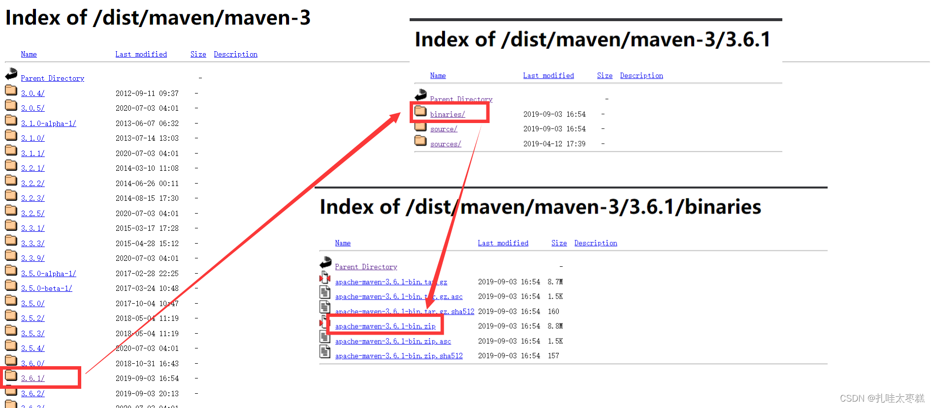This screenshot has height=408, width=932.
Task: Open the 3.6.0/ directory link
Action: 32,364
